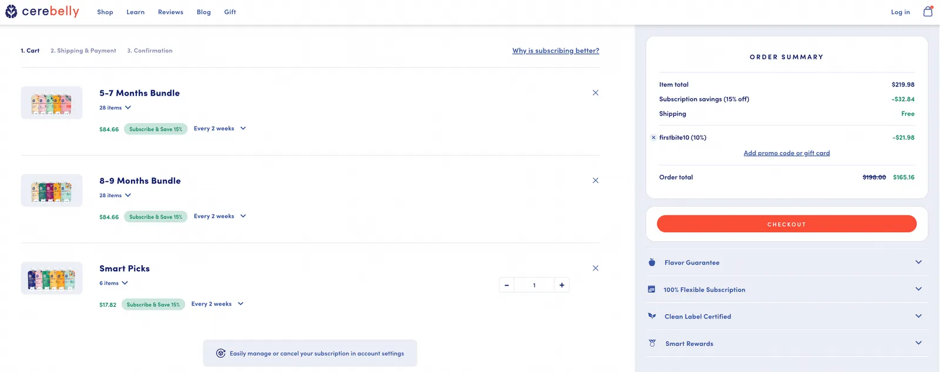
Task: Click the 5-7 Months Bundle title
Action: tap(140, 93)
